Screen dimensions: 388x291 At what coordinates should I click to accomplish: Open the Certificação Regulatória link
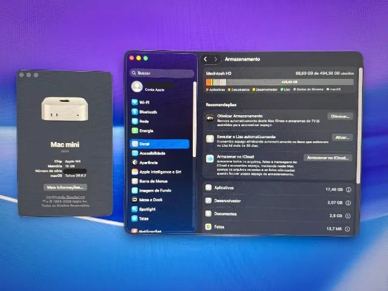[65, 197]
